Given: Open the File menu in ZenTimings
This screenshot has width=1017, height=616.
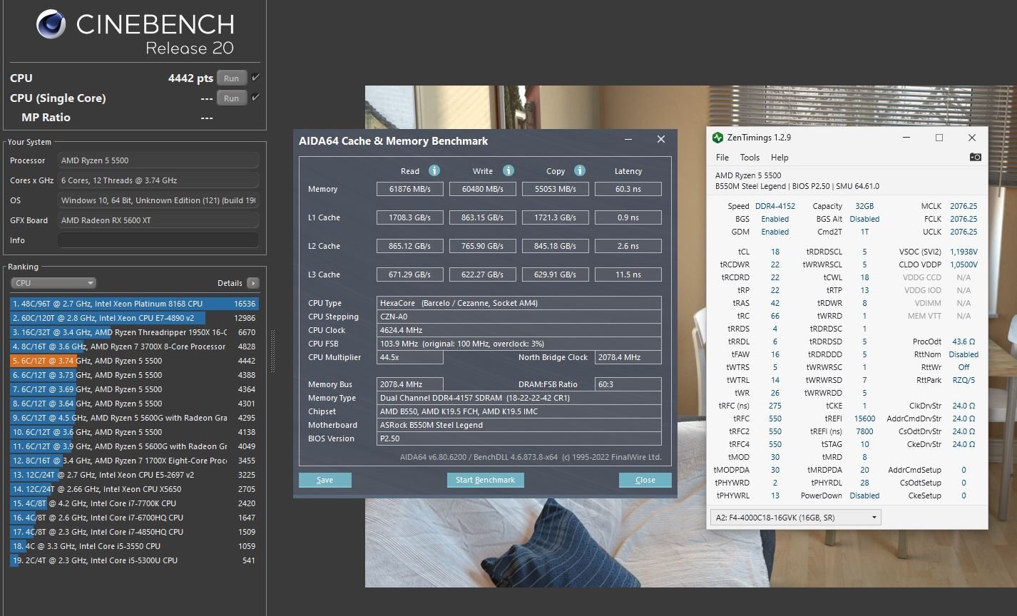Looking at the screenshot, I should click(x=722, y=158).
